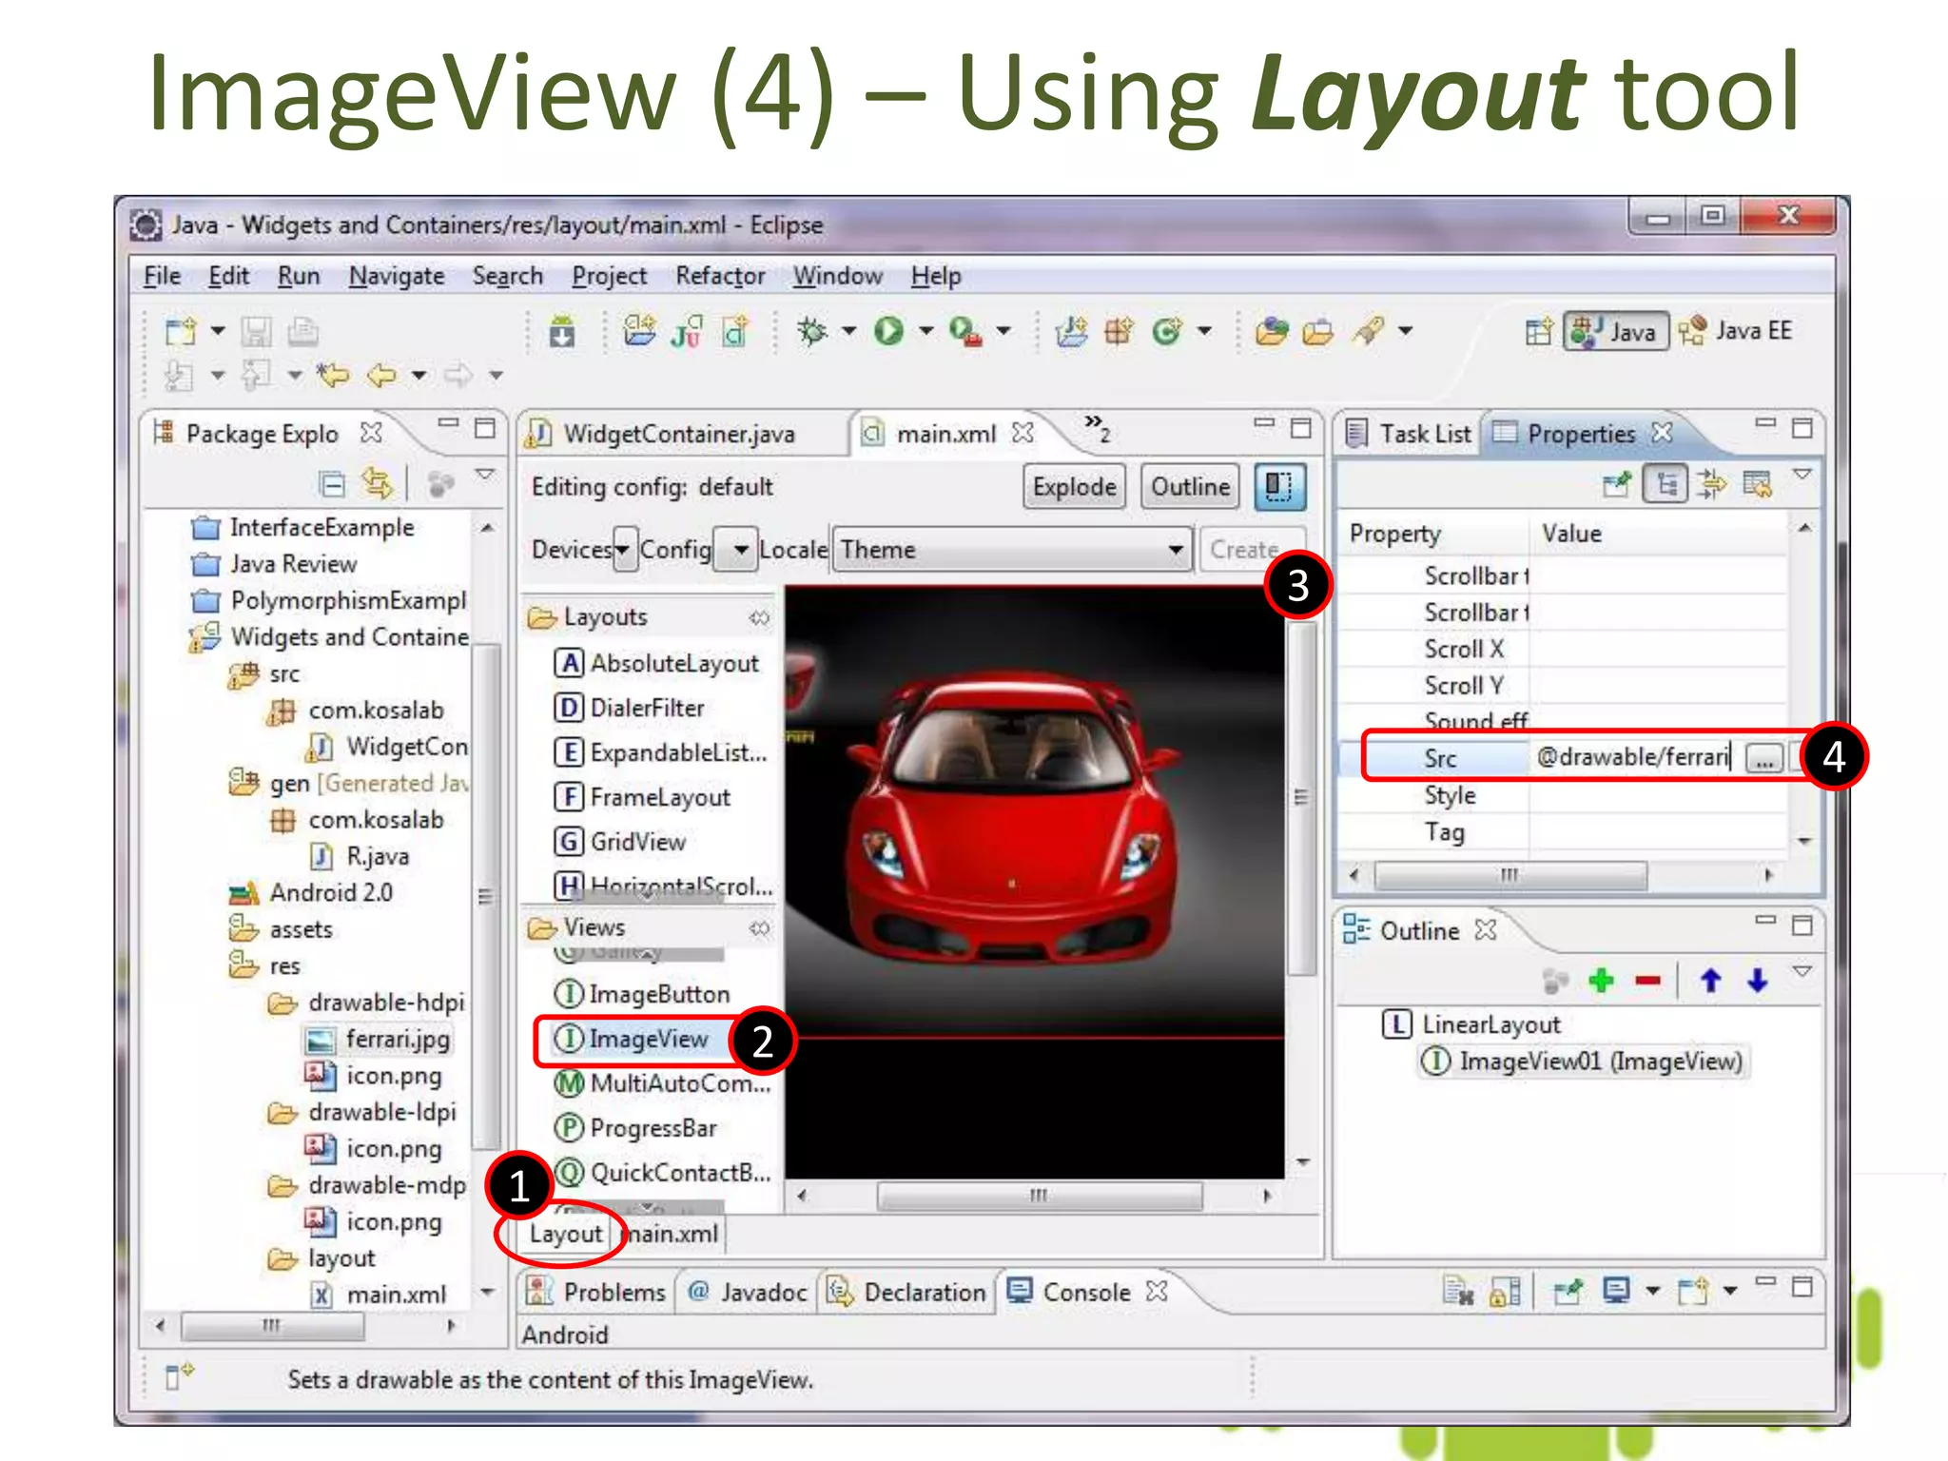Click the green plus icon in Outline
The image size is (1948, 1461).
pyautogui.click(x=1602, y=980)
